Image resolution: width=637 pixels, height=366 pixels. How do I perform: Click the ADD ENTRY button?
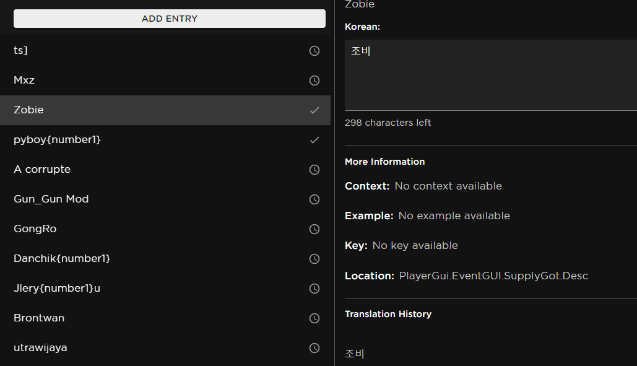169,19
